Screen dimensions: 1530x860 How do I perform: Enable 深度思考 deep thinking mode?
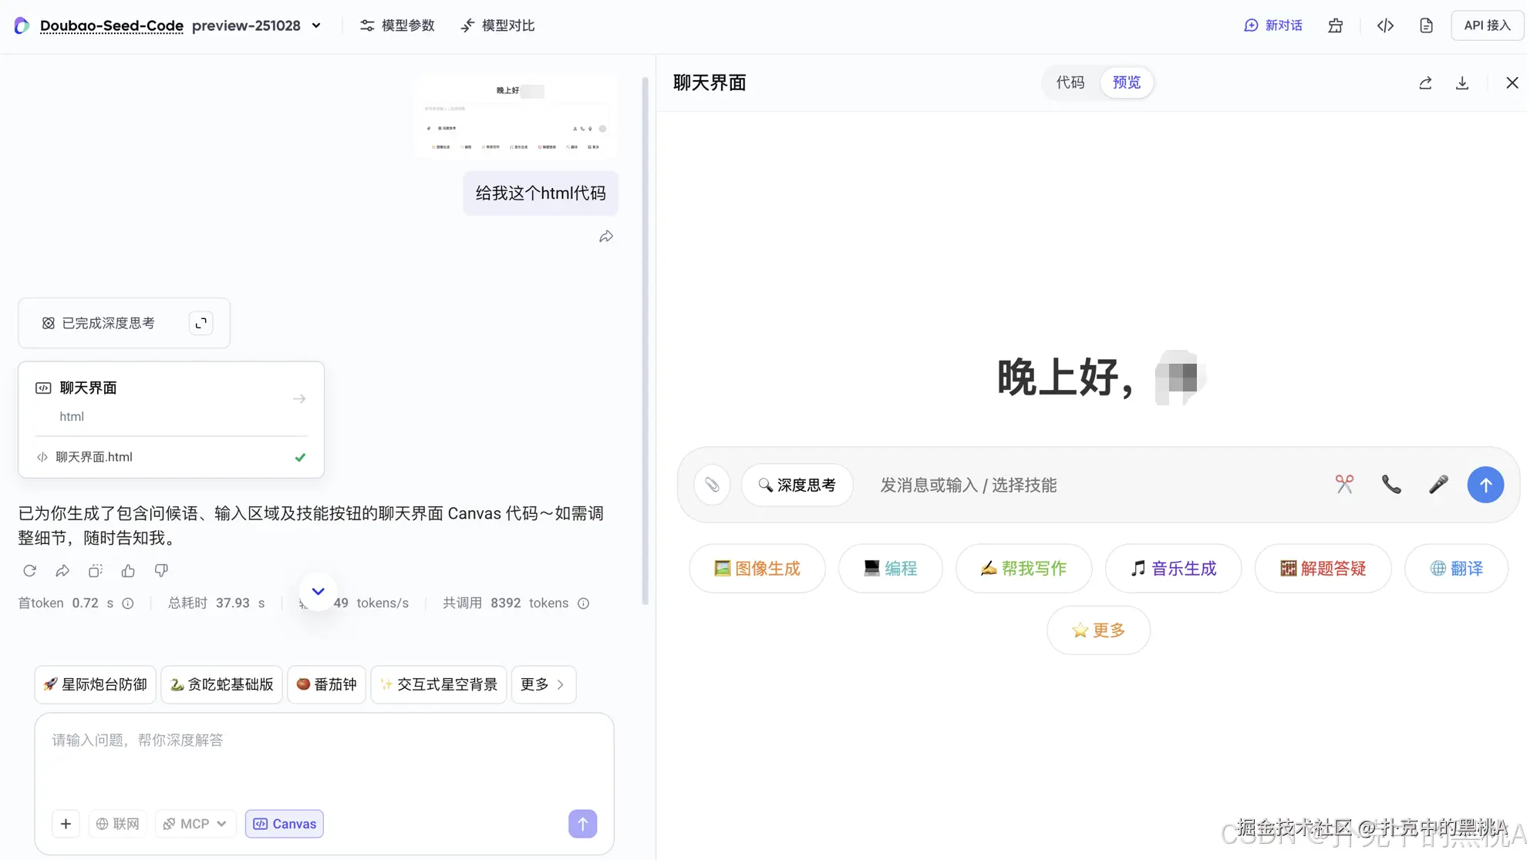(797, 485)
